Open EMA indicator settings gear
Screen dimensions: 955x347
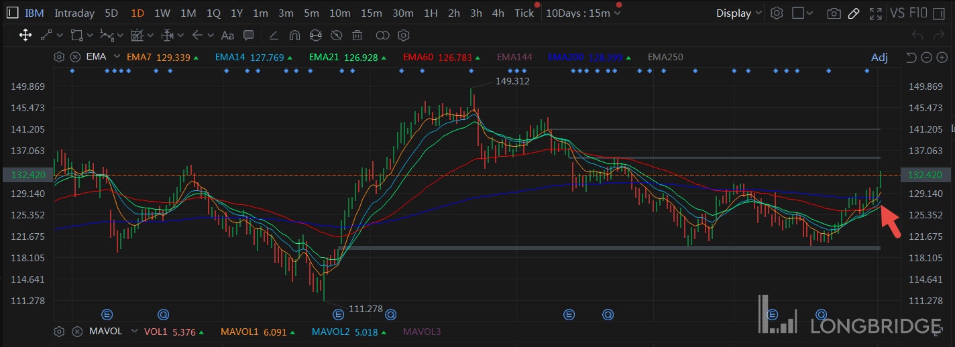click(x=59, y=57)
